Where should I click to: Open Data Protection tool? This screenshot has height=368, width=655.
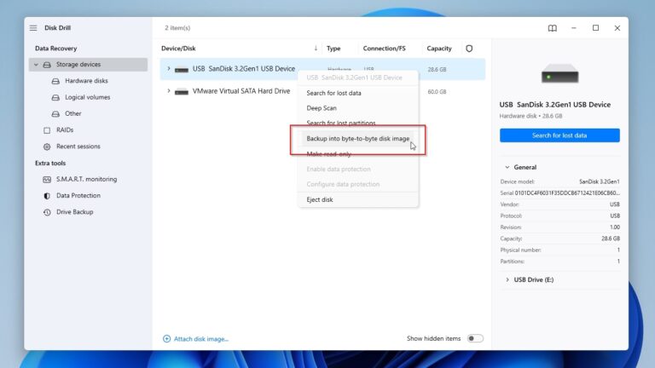click(79, 196)
